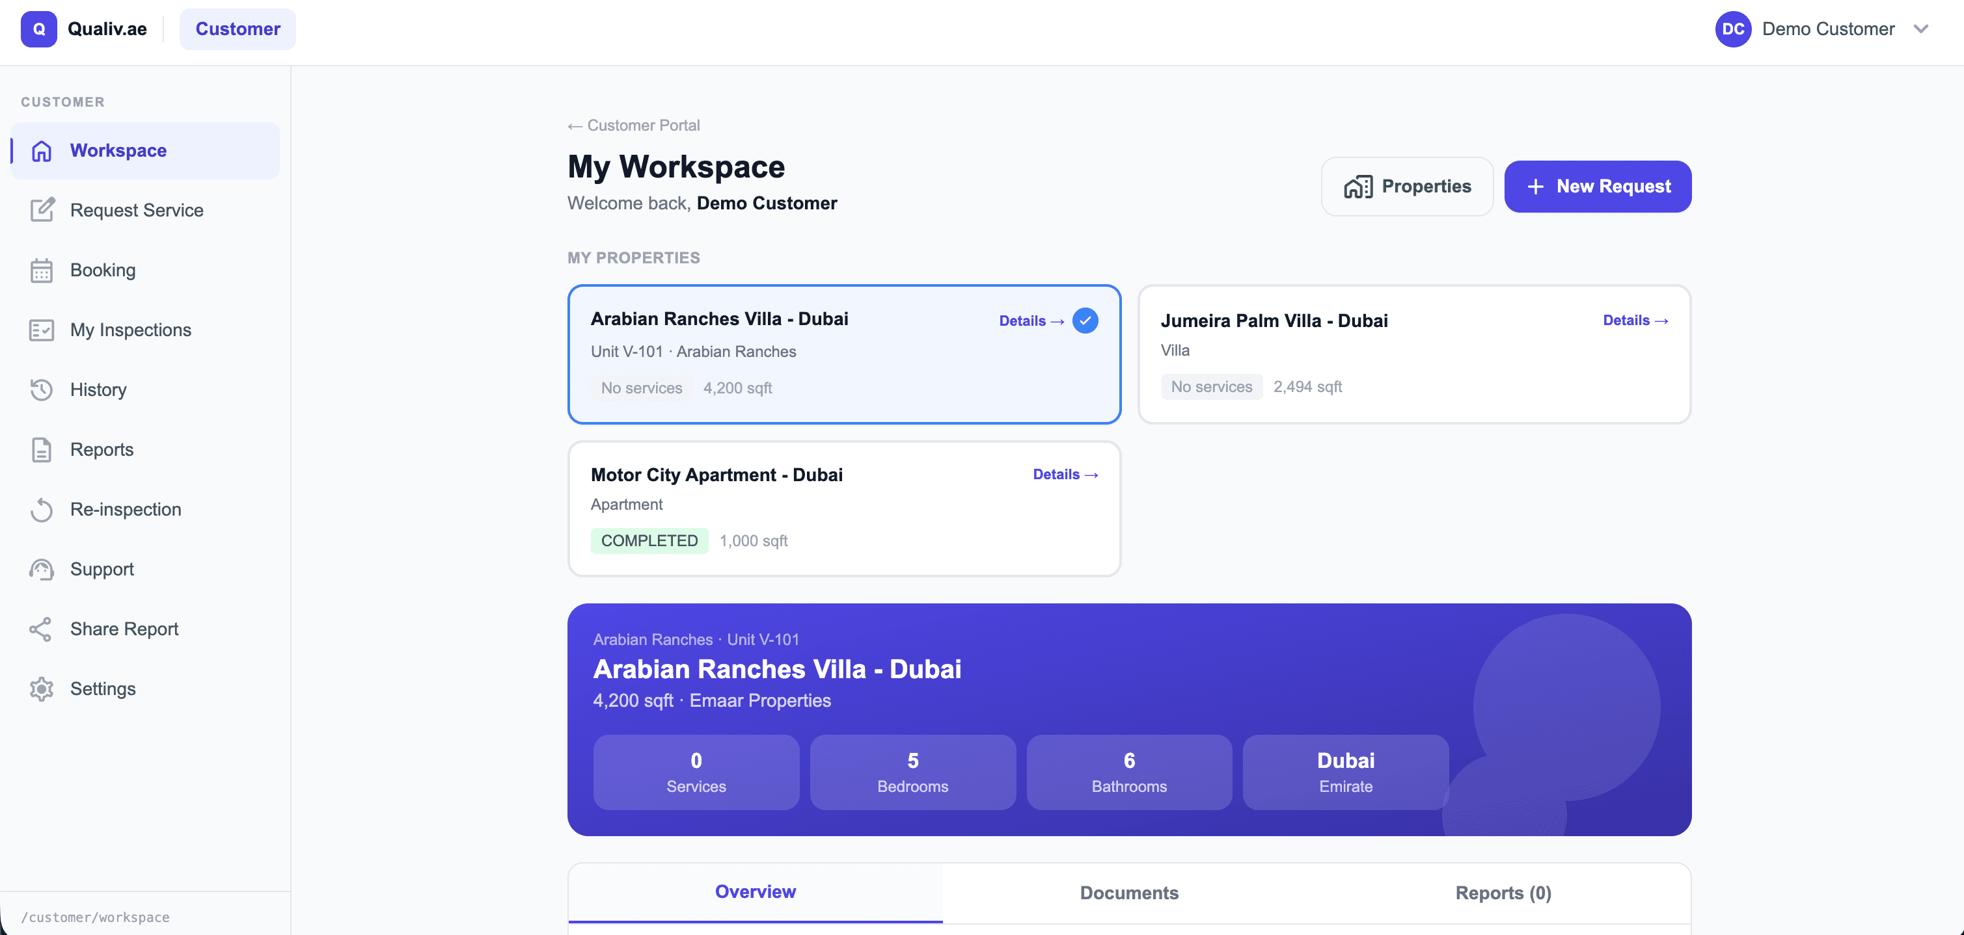Open My Inspections from the sidebar

145,330
